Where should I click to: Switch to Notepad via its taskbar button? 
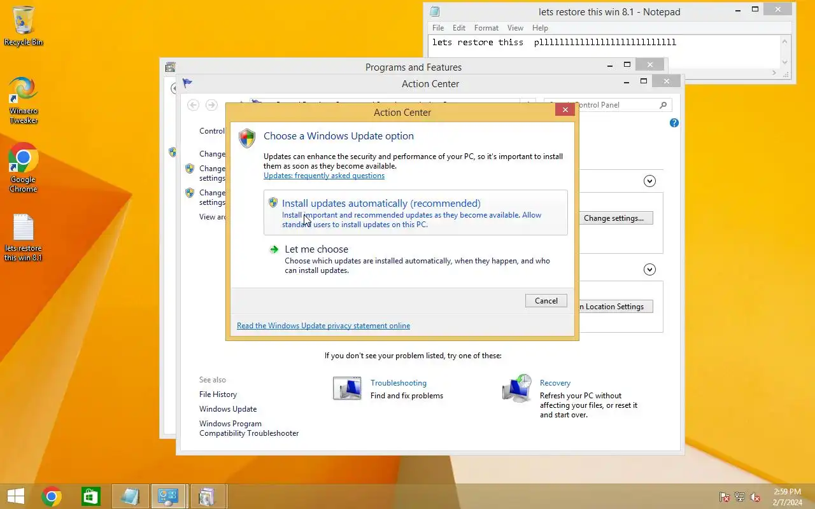coord(130,496)
